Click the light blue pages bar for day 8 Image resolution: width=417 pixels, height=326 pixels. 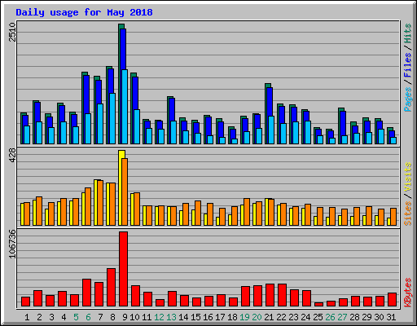112,118
